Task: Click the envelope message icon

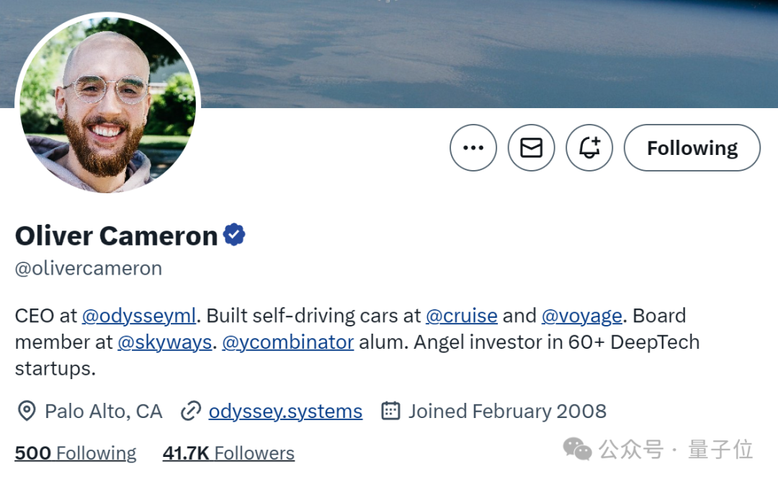Action: 531,148
